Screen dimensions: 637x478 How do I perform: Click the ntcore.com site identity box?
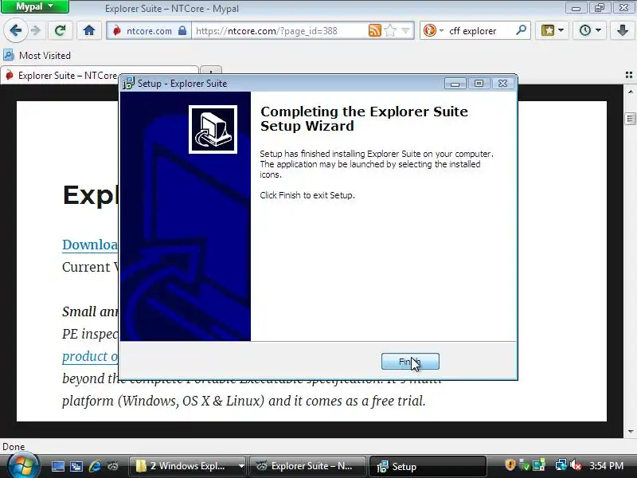point(149,31)
